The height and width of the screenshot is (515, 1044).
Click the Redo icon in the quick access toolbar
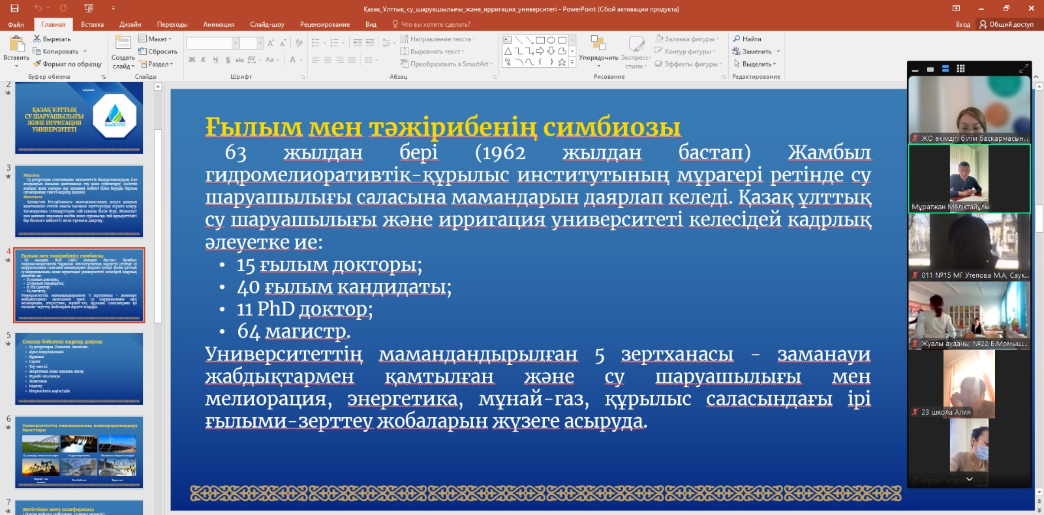pyautogui.click(x=63, y=8)
